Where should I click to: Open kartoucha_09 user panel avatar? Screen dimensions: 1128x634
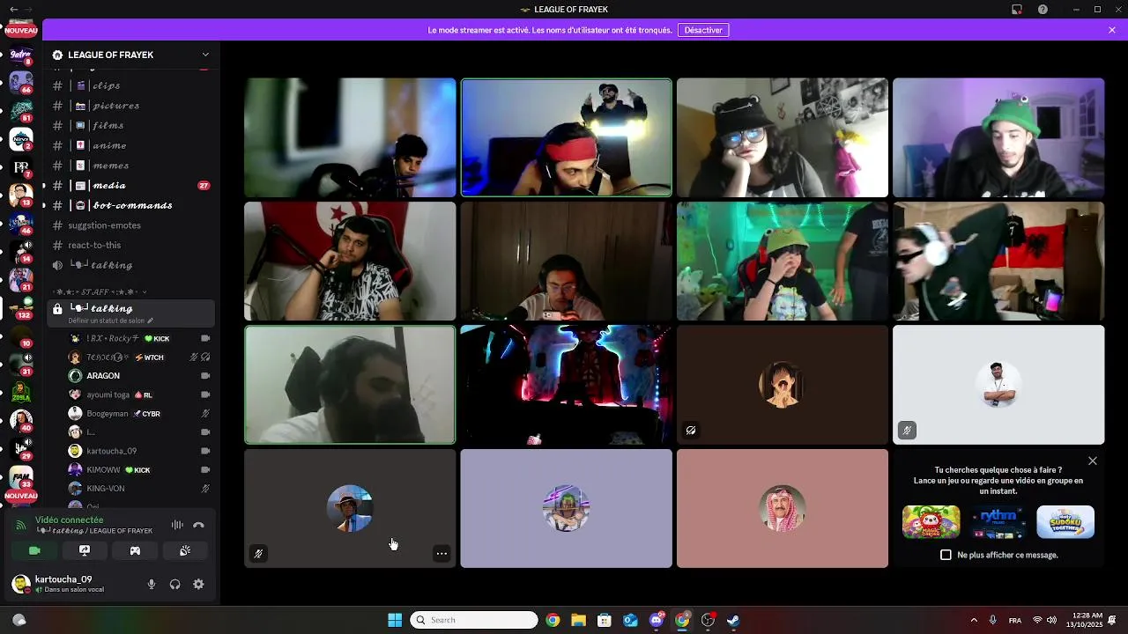[20, 583]
